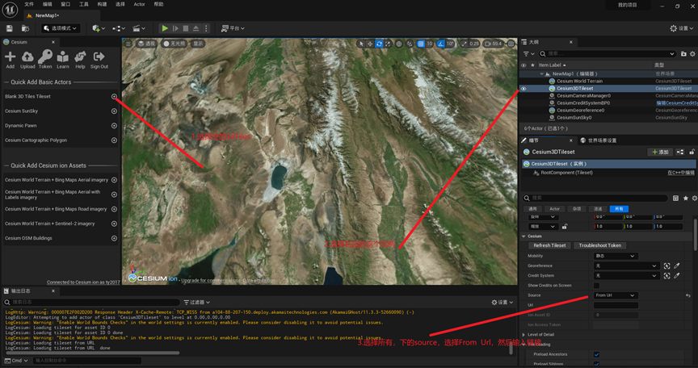
Task: Play the level in editor
Action: point(165,28)
